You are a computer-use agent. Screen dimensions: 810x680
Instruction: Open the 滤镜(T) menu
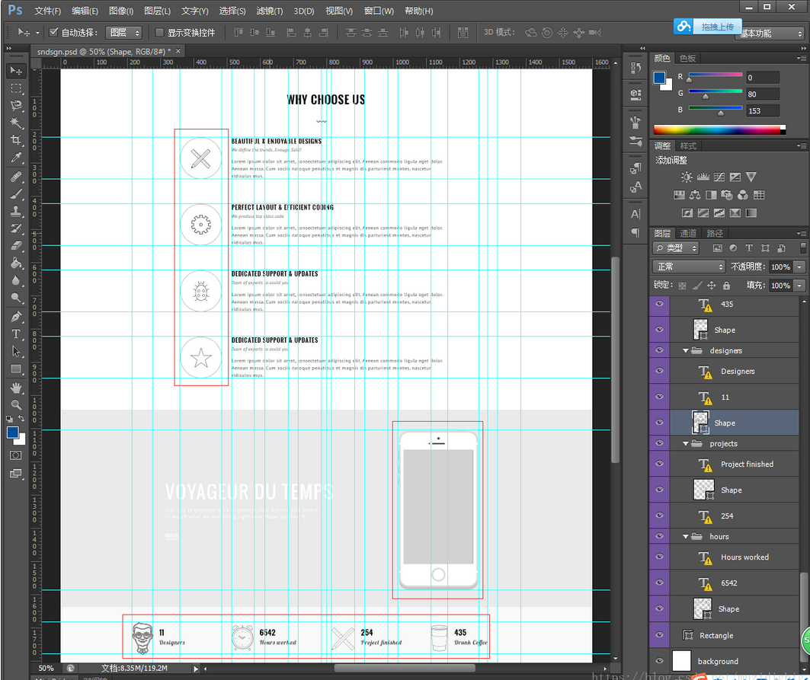(269, 11)
